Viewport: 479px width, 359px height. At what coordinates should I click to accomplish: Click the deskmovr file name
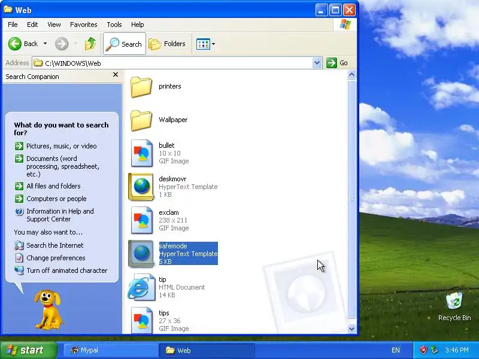coord(172,179)
